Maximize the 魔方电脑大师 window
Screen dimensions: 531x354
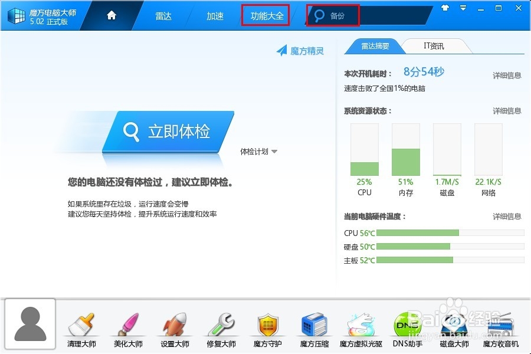[x=499, y=8]
